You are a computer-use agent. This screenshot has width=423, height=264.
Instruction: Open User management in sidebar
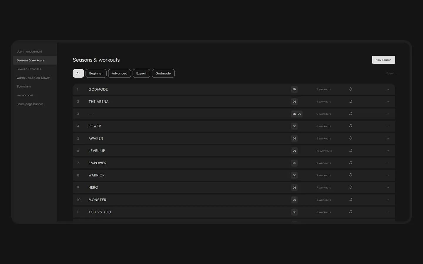coord(29,52)
